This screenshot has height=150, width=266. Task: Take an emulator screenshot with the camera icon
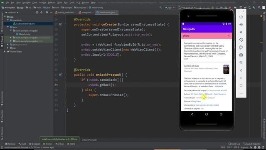click(241, 55)
